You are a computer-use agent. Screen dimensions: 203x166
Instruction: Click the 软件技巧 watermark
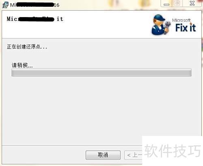coord(173,151)
